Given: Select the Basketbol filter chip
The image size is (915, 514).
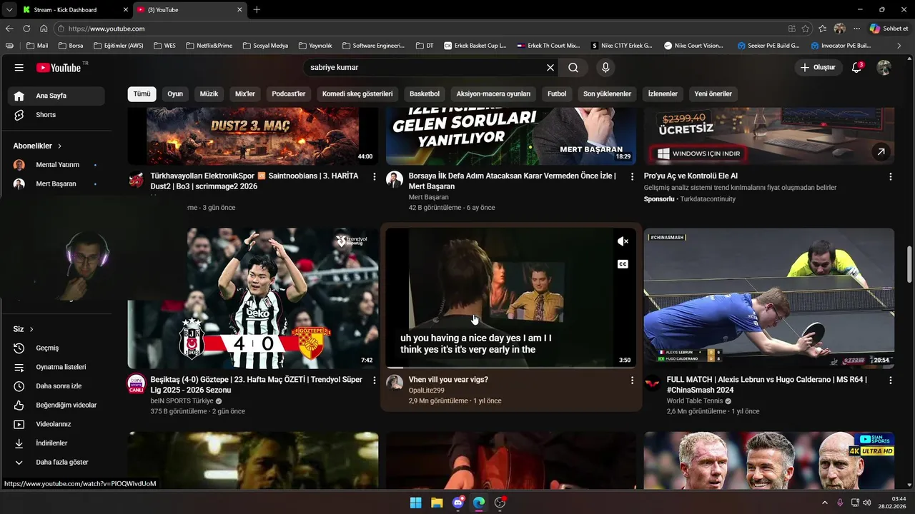Looking at the screenshot, I should 425,94.
